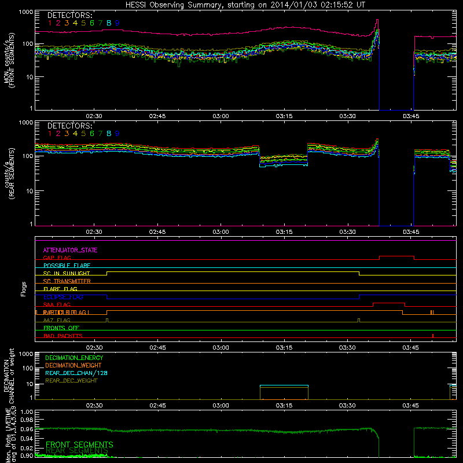This screenshot has height=463, width=463.
Task: Click the FLARE_FLAG label
Action: (x=60, y=289)
